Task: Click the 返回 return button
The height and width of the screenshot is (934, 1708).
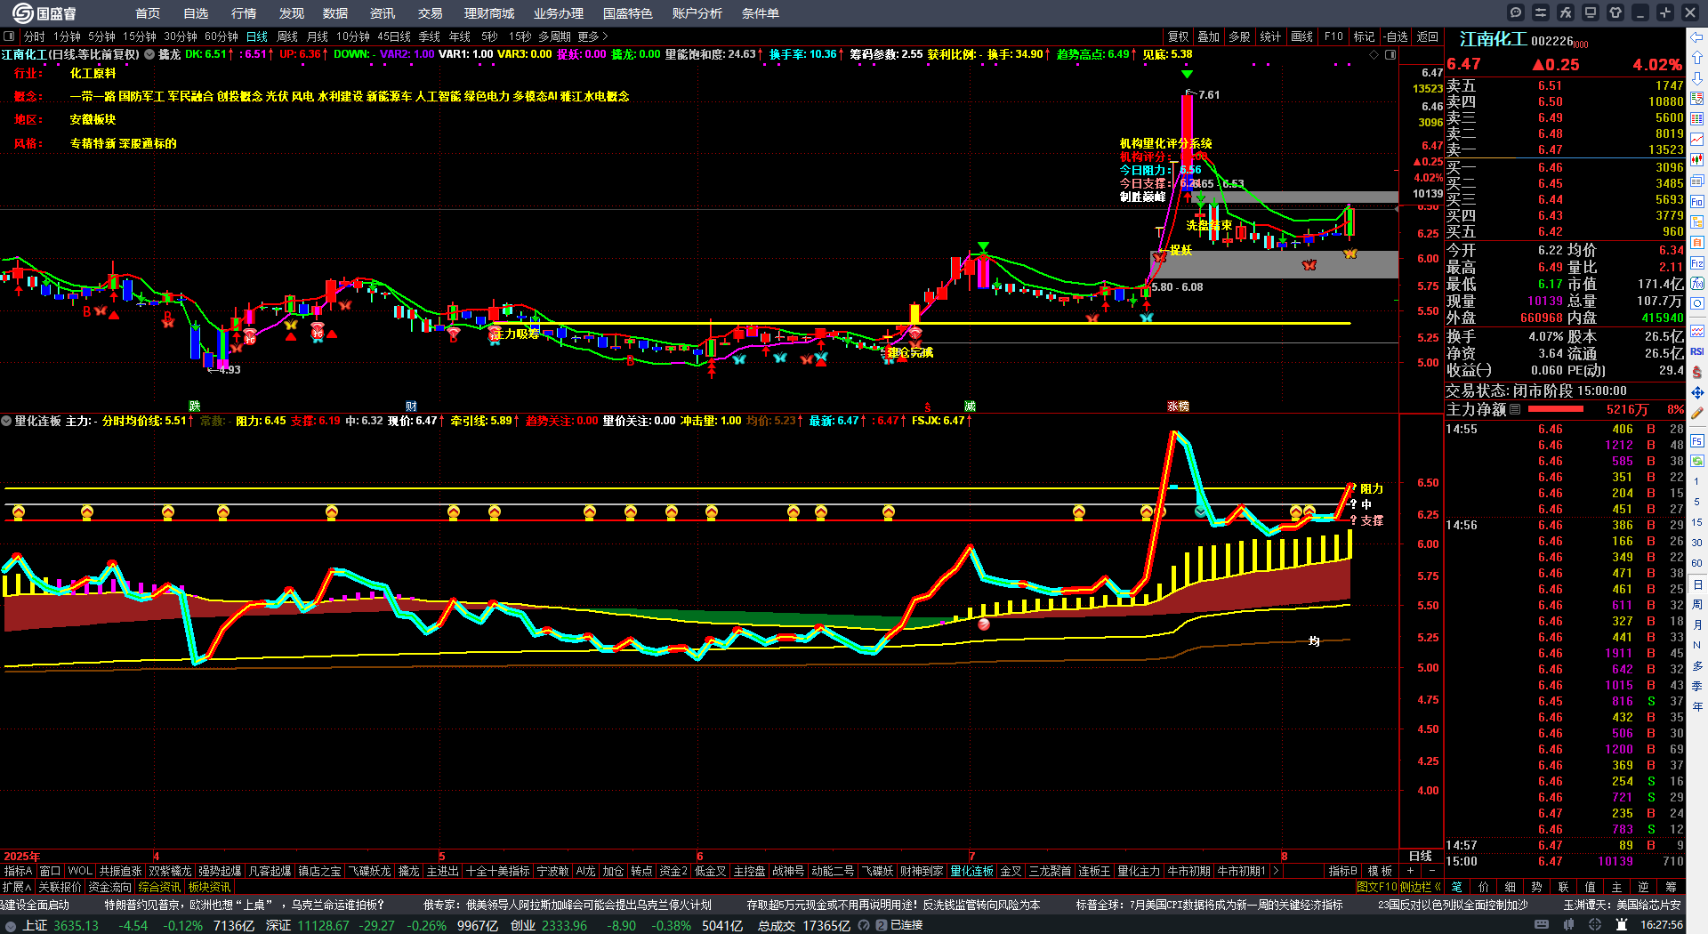Action: [1428, 36]
